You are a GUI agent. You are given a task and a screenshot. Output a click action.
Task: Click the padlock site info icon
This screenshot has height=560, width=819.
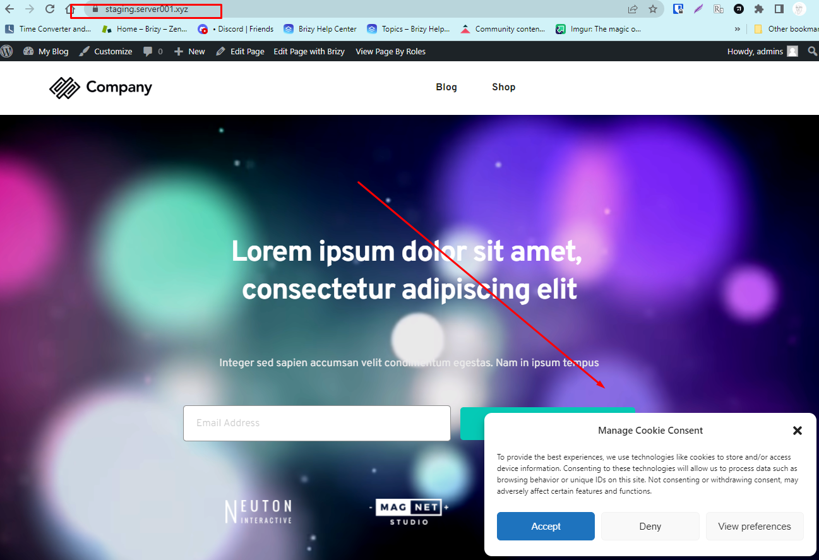95,9
